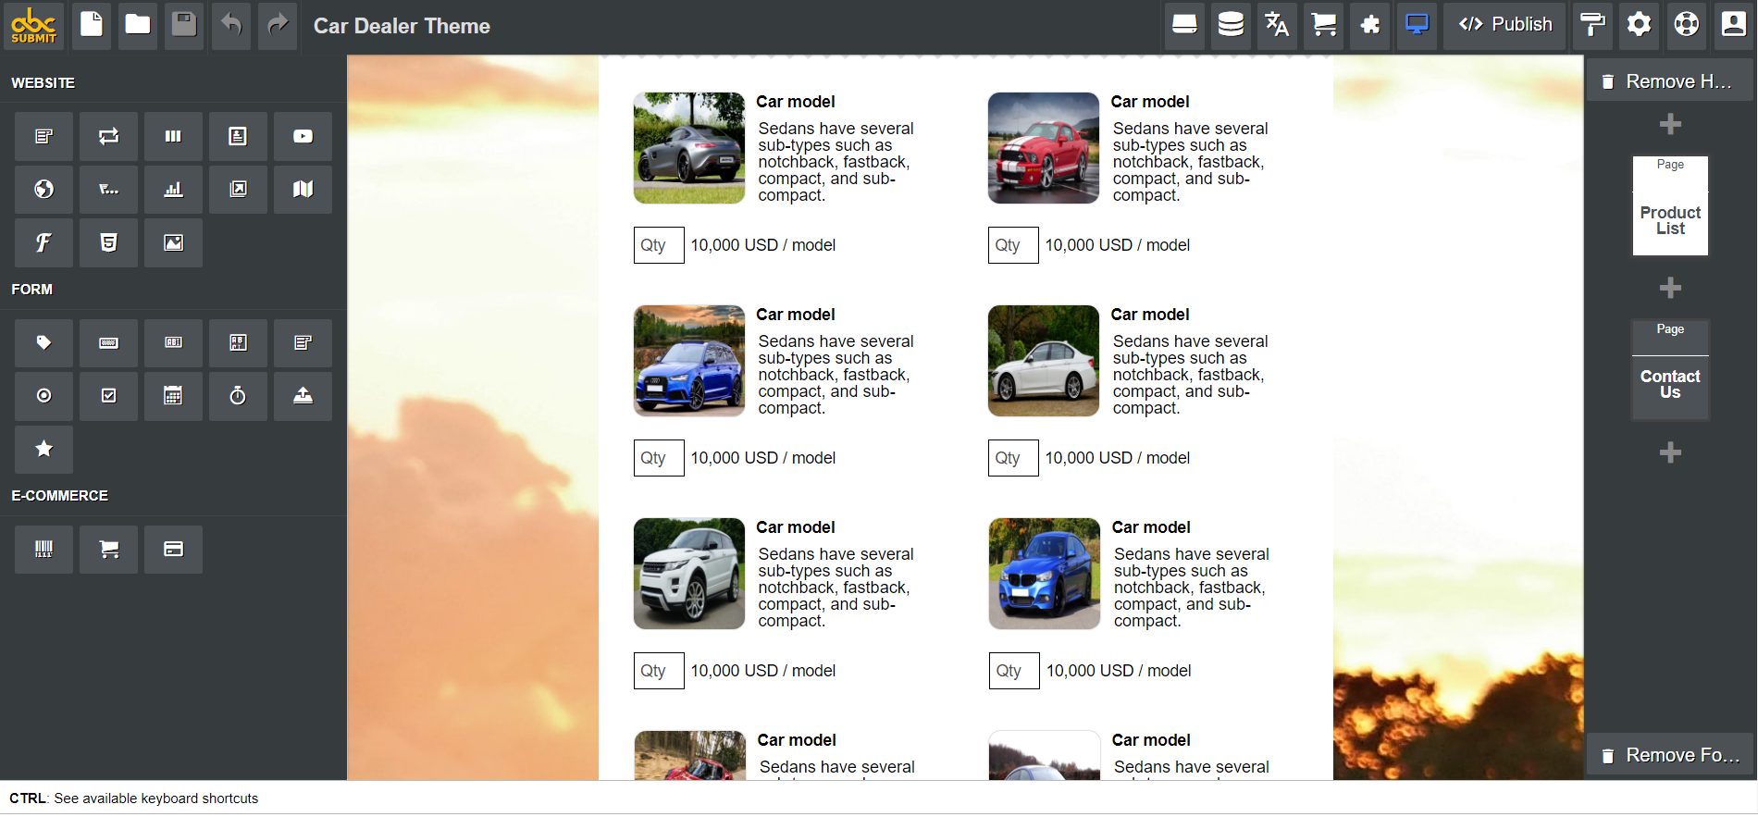Add a radio button form element
This screenshot has width=1758, height=817.
coord(43,396)
